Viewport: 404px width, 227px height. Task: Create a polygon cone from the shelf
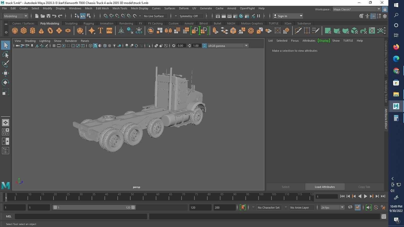click(41, 31)
